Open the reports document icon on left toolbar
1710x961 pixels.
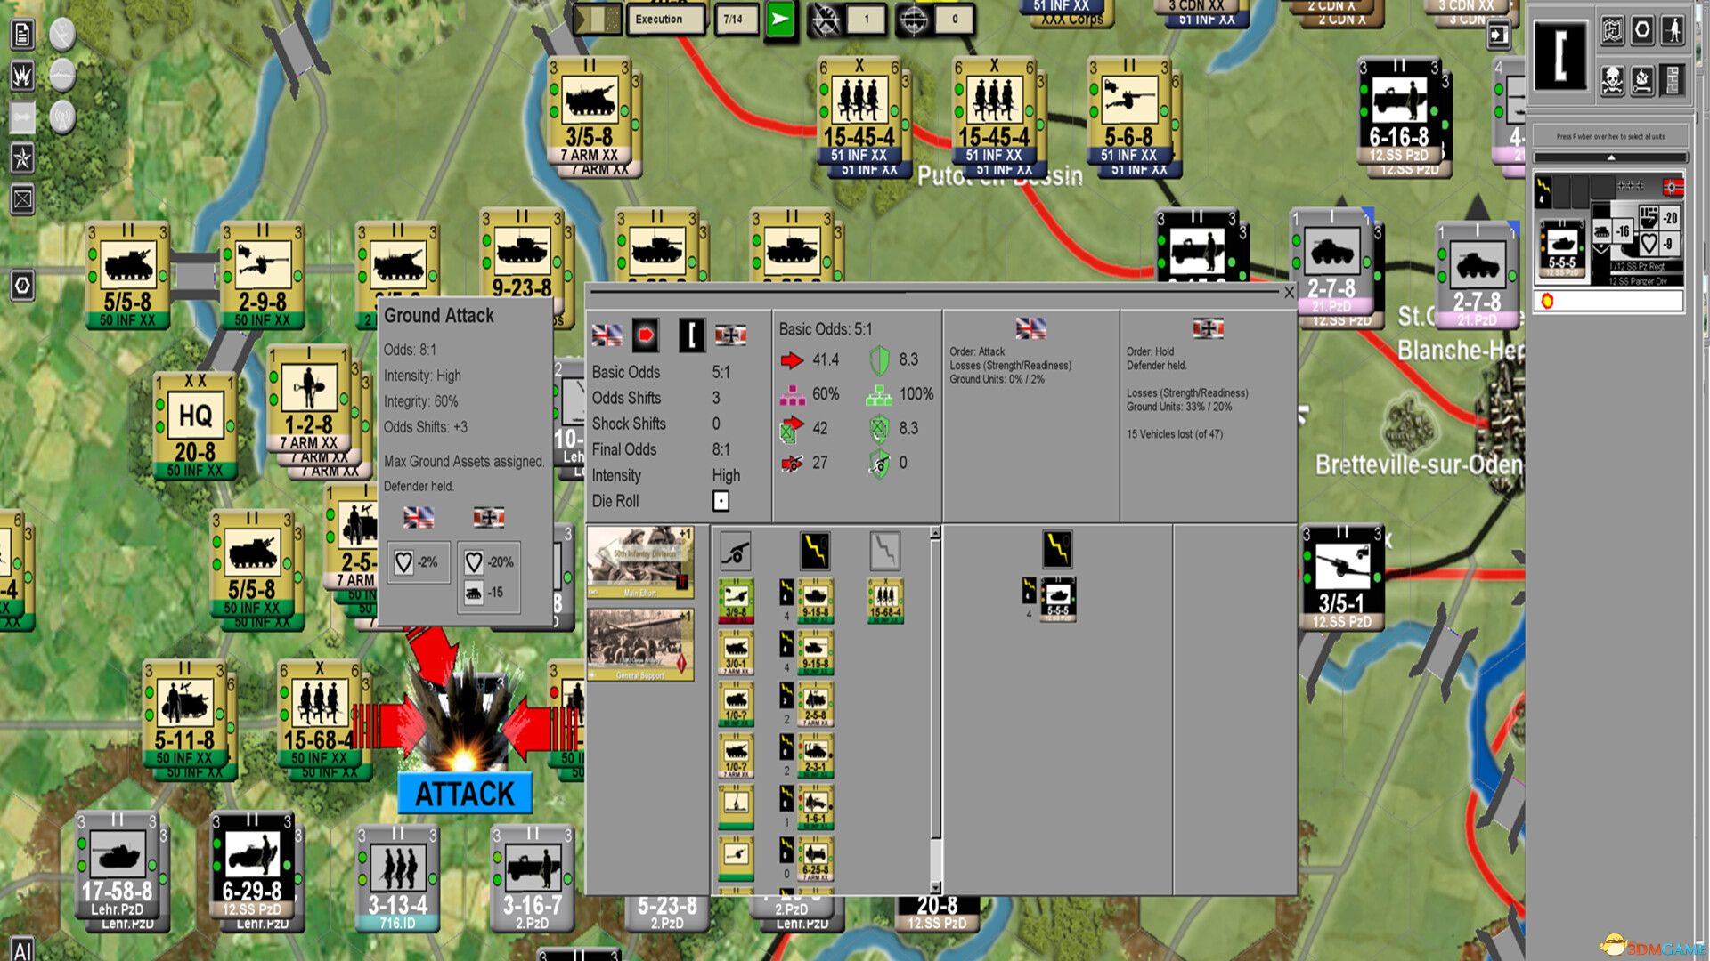tap(22, 34)
